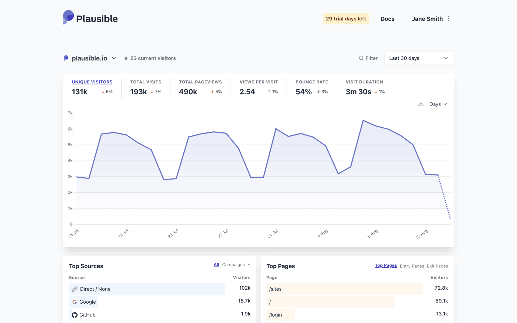
Task: Download chart data with export icon
Action: (x=421, y=104)
